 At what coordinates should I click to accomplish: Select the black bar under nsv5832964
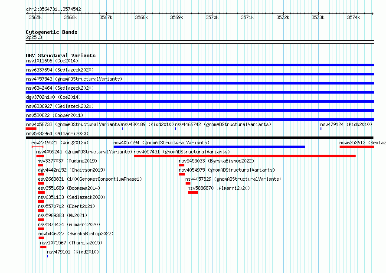[x=200, y=138]
